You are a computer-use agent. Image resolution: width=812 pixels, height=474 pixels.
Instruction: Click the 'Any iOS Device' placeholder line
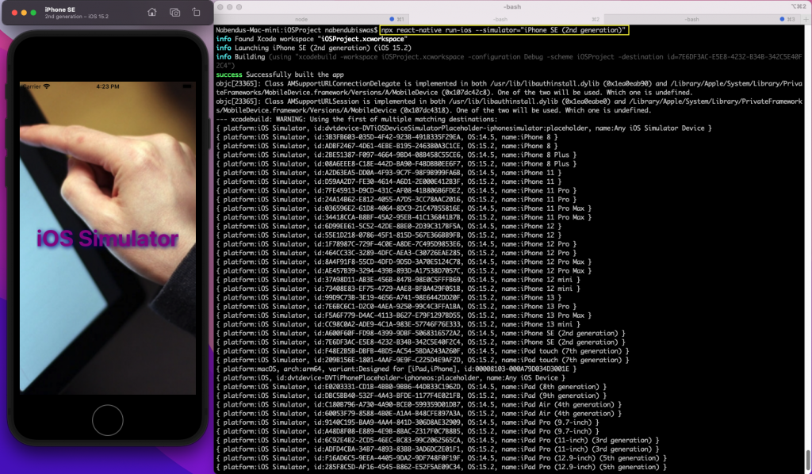tap(390, 378)
